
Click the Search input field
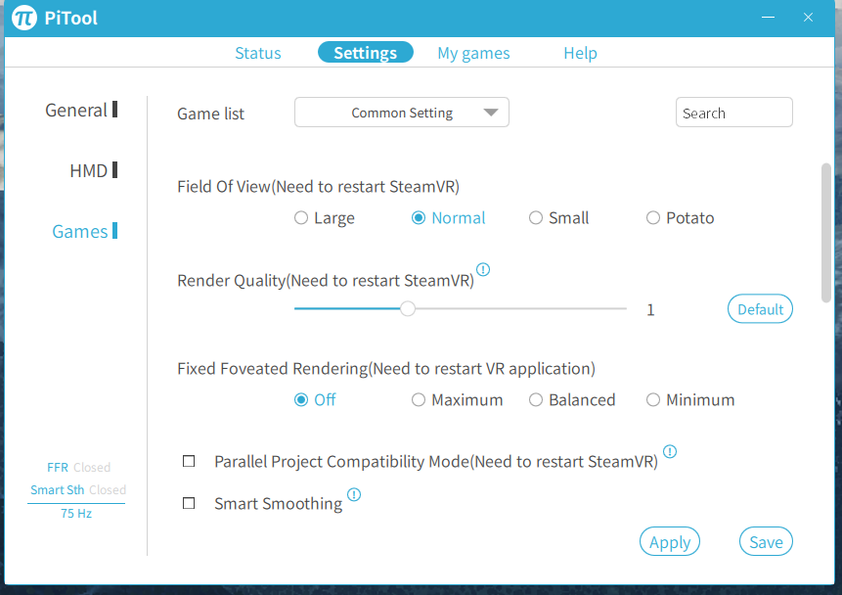point(734,113)
